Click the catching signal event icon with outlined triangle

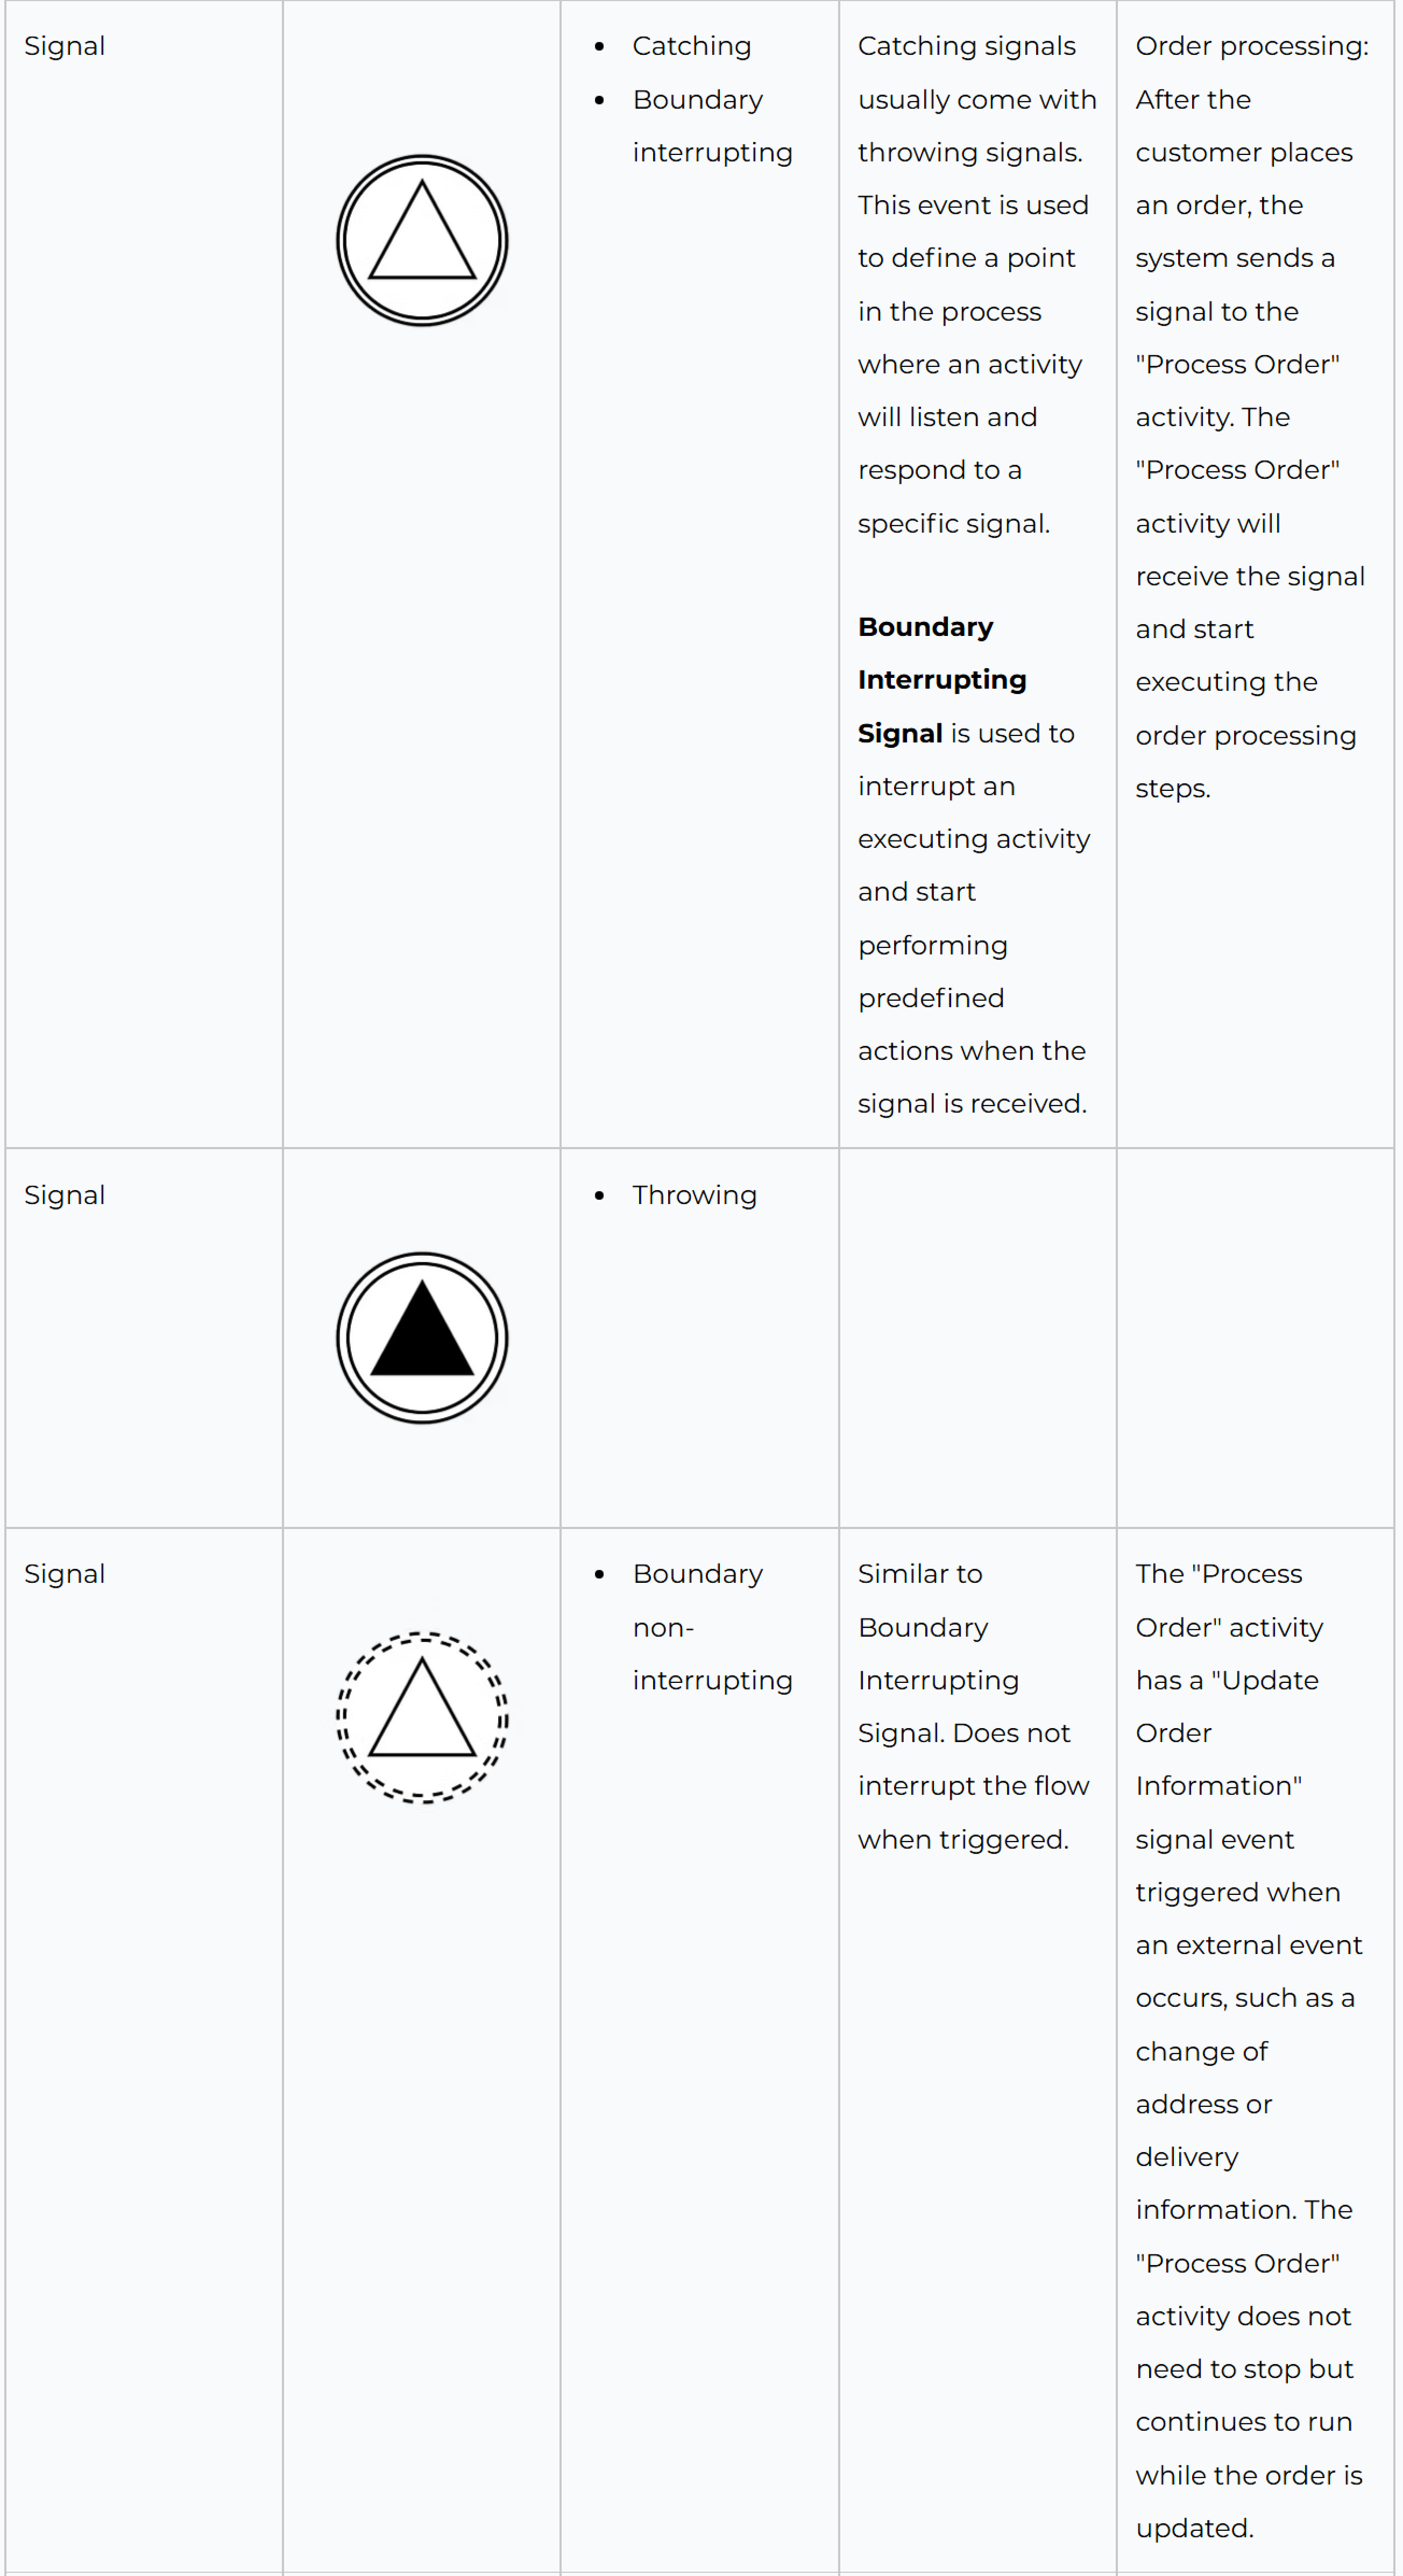422,240
